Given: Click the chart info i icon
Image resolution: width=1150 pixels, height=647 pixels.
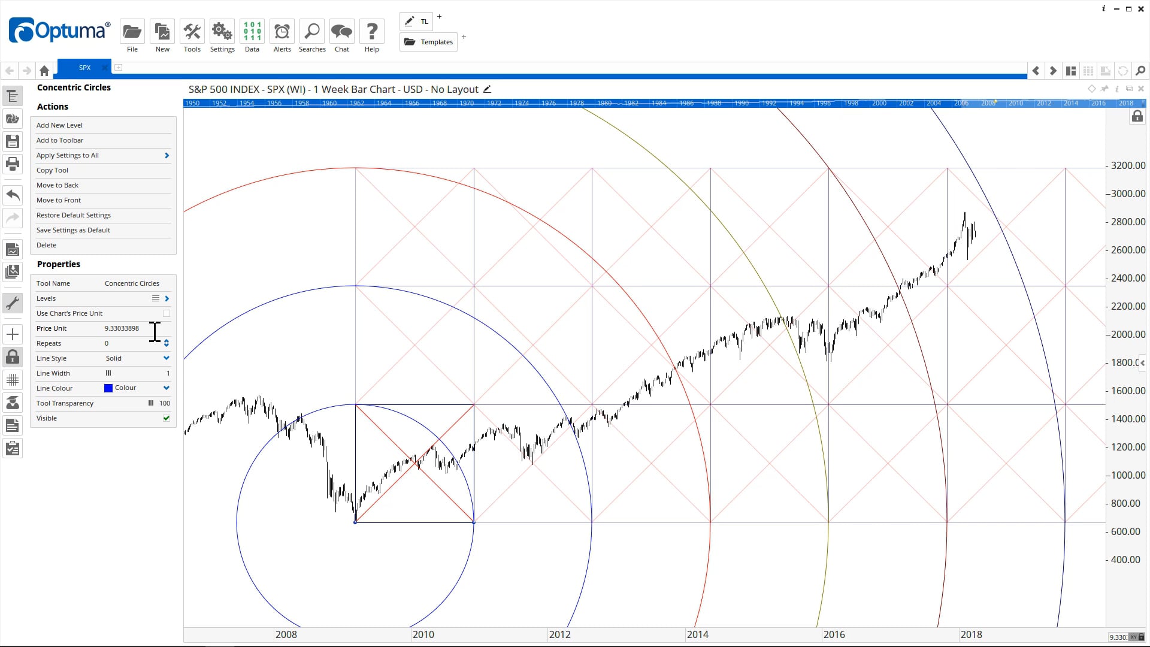Looking at the screenshot, I should coord(1117,89).
